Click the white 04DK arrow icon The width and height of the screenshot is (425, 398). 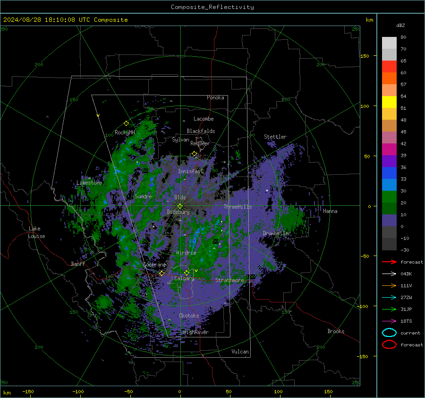click(389, 274)
